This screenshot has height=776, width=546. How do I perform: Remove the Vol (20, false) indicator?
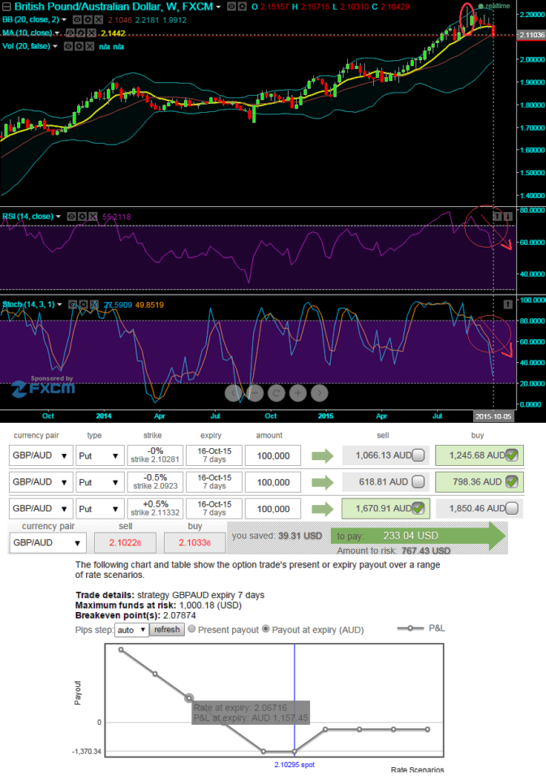point(89,46)
